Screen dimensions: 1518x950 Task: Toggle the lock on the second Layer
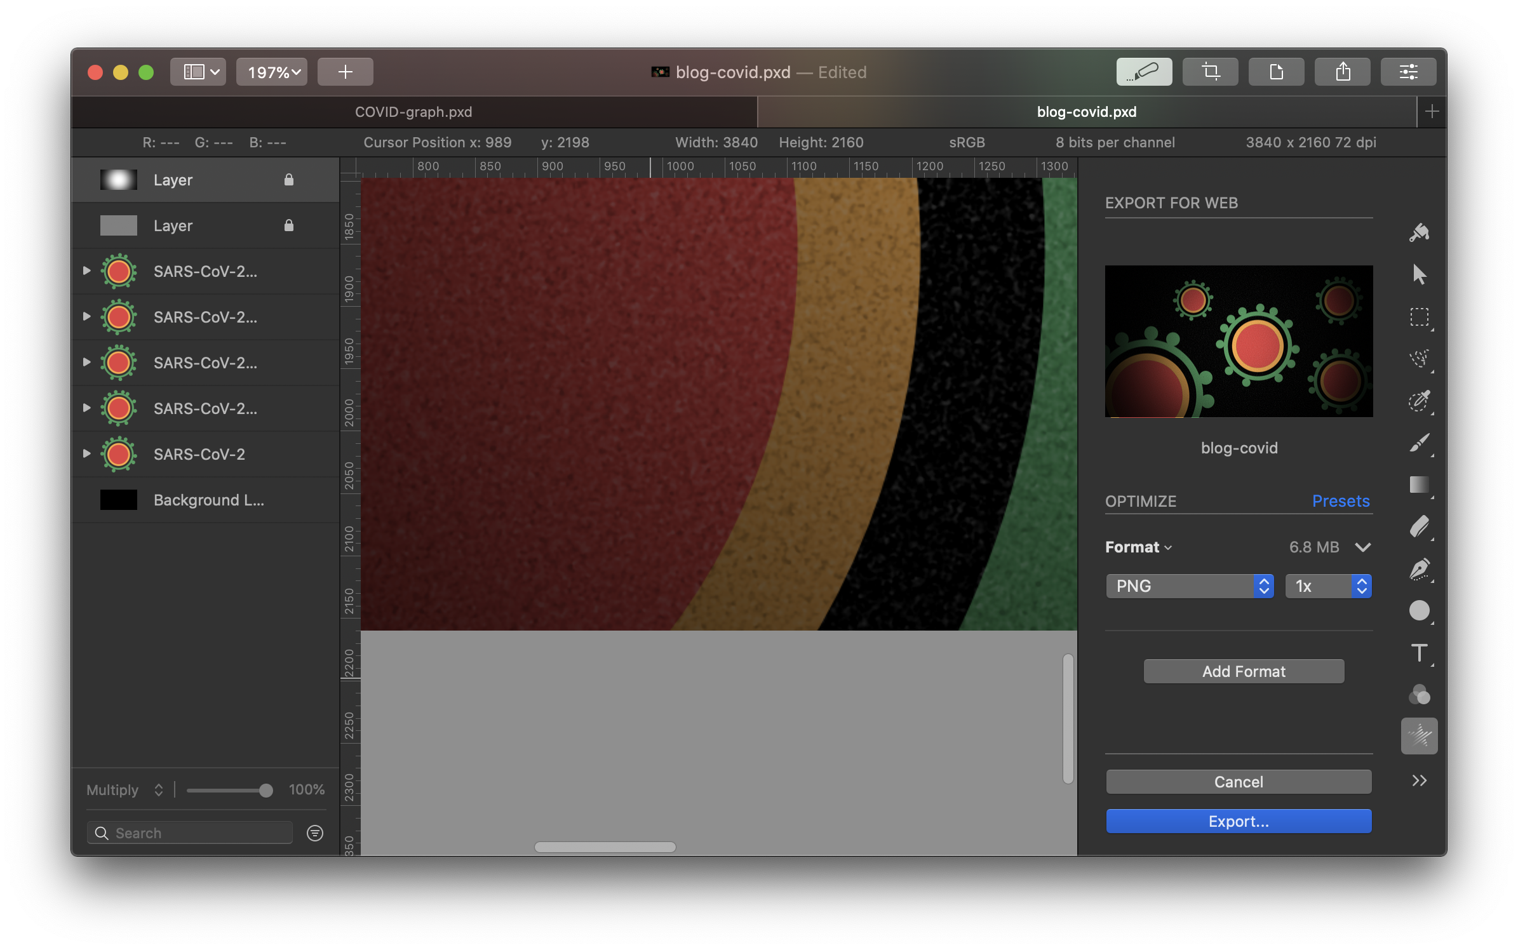[289, 225]
